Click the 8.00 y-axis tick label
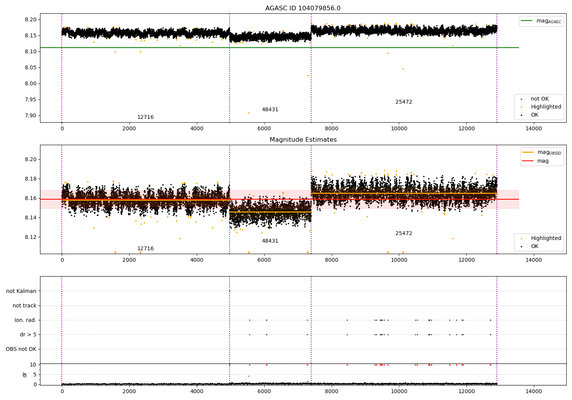The image size is (572, 400). tap(31, 84)
